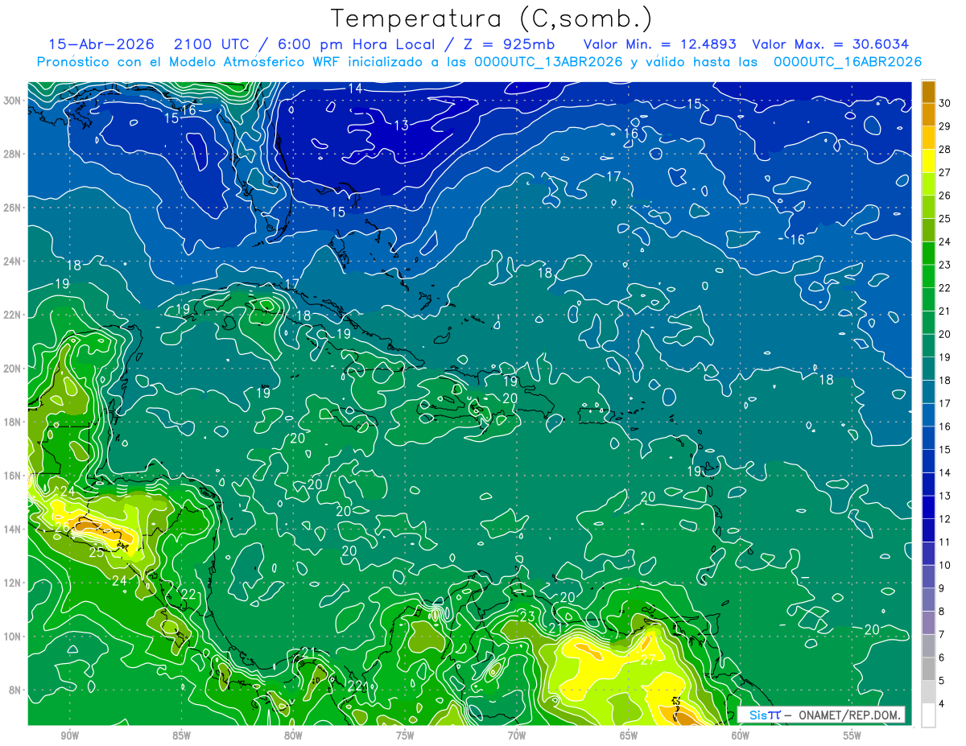Viewport: 966px width, 746px height.
Task: Click the purple 8 degree legend segment
Action: click(x=928, y=623)
